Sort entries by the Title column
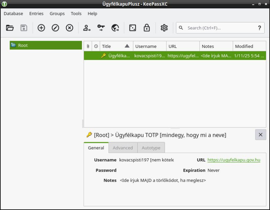Viewport: 270px width, 210px height. pyautogui.click(x=116, y=46)
